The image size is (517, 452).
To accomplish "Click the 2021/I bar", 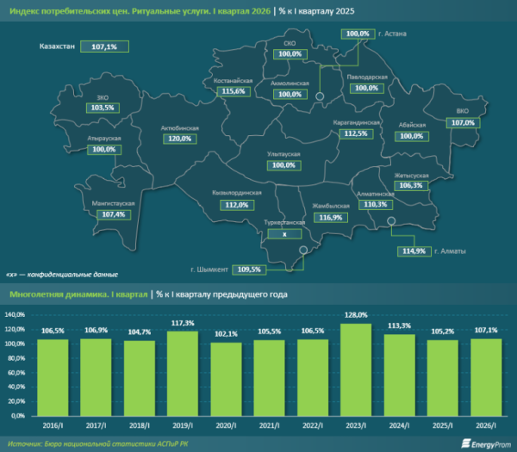I will click(x=270, y=378).
